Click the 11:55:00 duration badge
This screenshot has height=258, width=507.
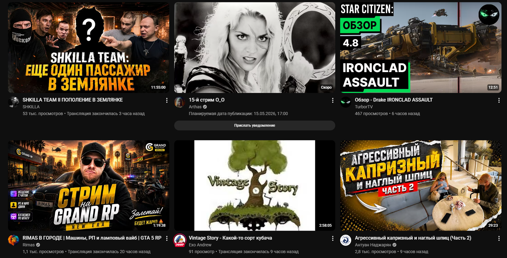pos(158,87)
